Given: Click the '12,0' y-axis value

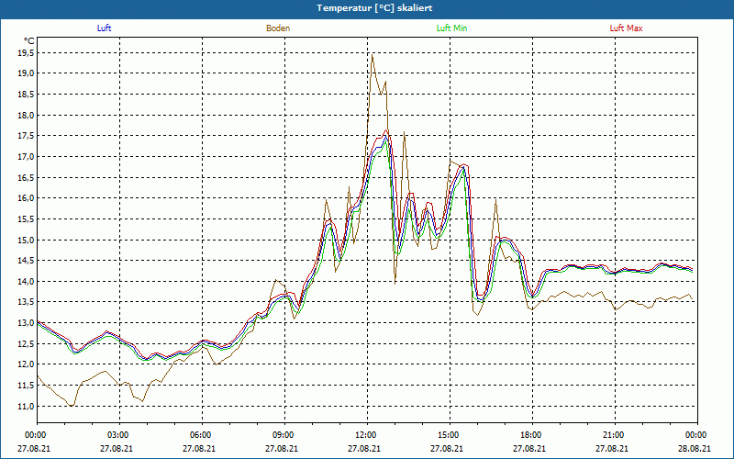Looking at the screenshot, I should (27, 364).
